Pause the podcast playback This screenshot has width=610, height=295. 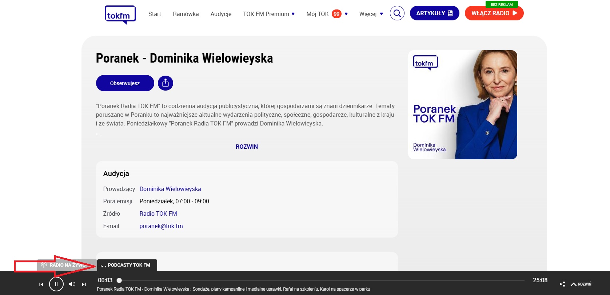pyautogui.click(x=56, y=284)
